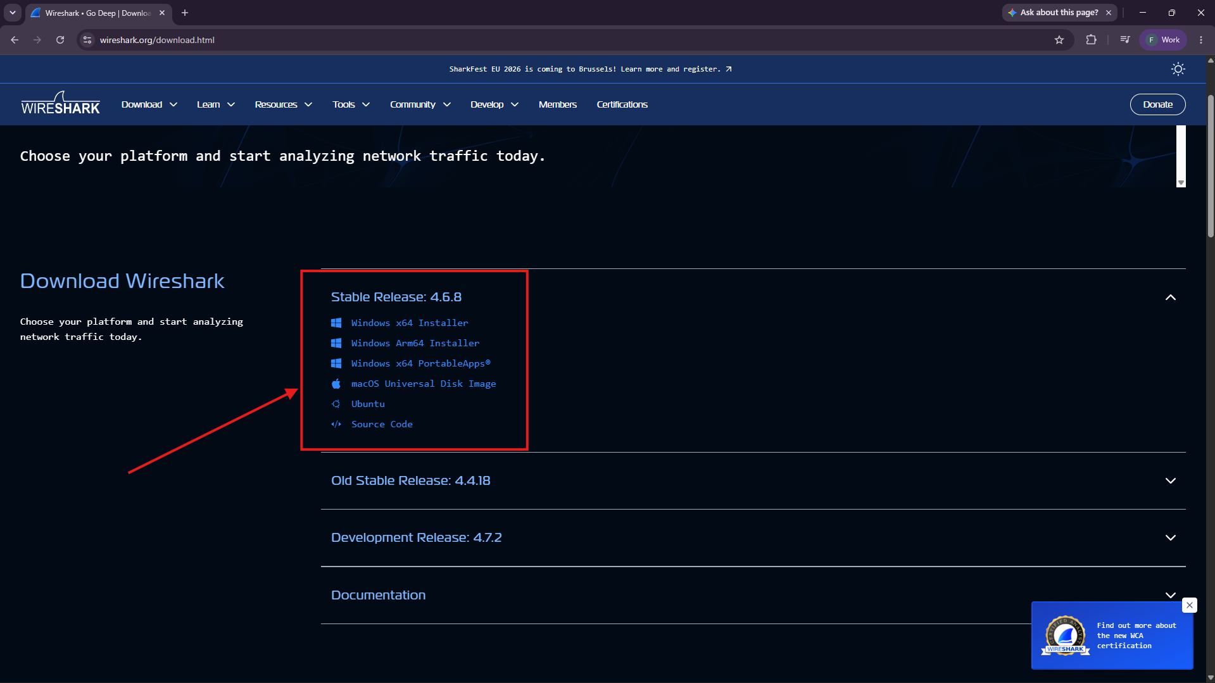The image size is (1215, 683).
Task: Click the 'Ask about this page?' button
Action: tap(1053, 13)
